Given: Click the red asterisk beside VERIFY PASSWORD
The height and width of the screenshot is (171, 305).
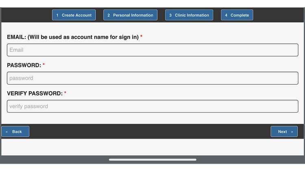Looking at the screenshot, I should [x=65, y=93].
